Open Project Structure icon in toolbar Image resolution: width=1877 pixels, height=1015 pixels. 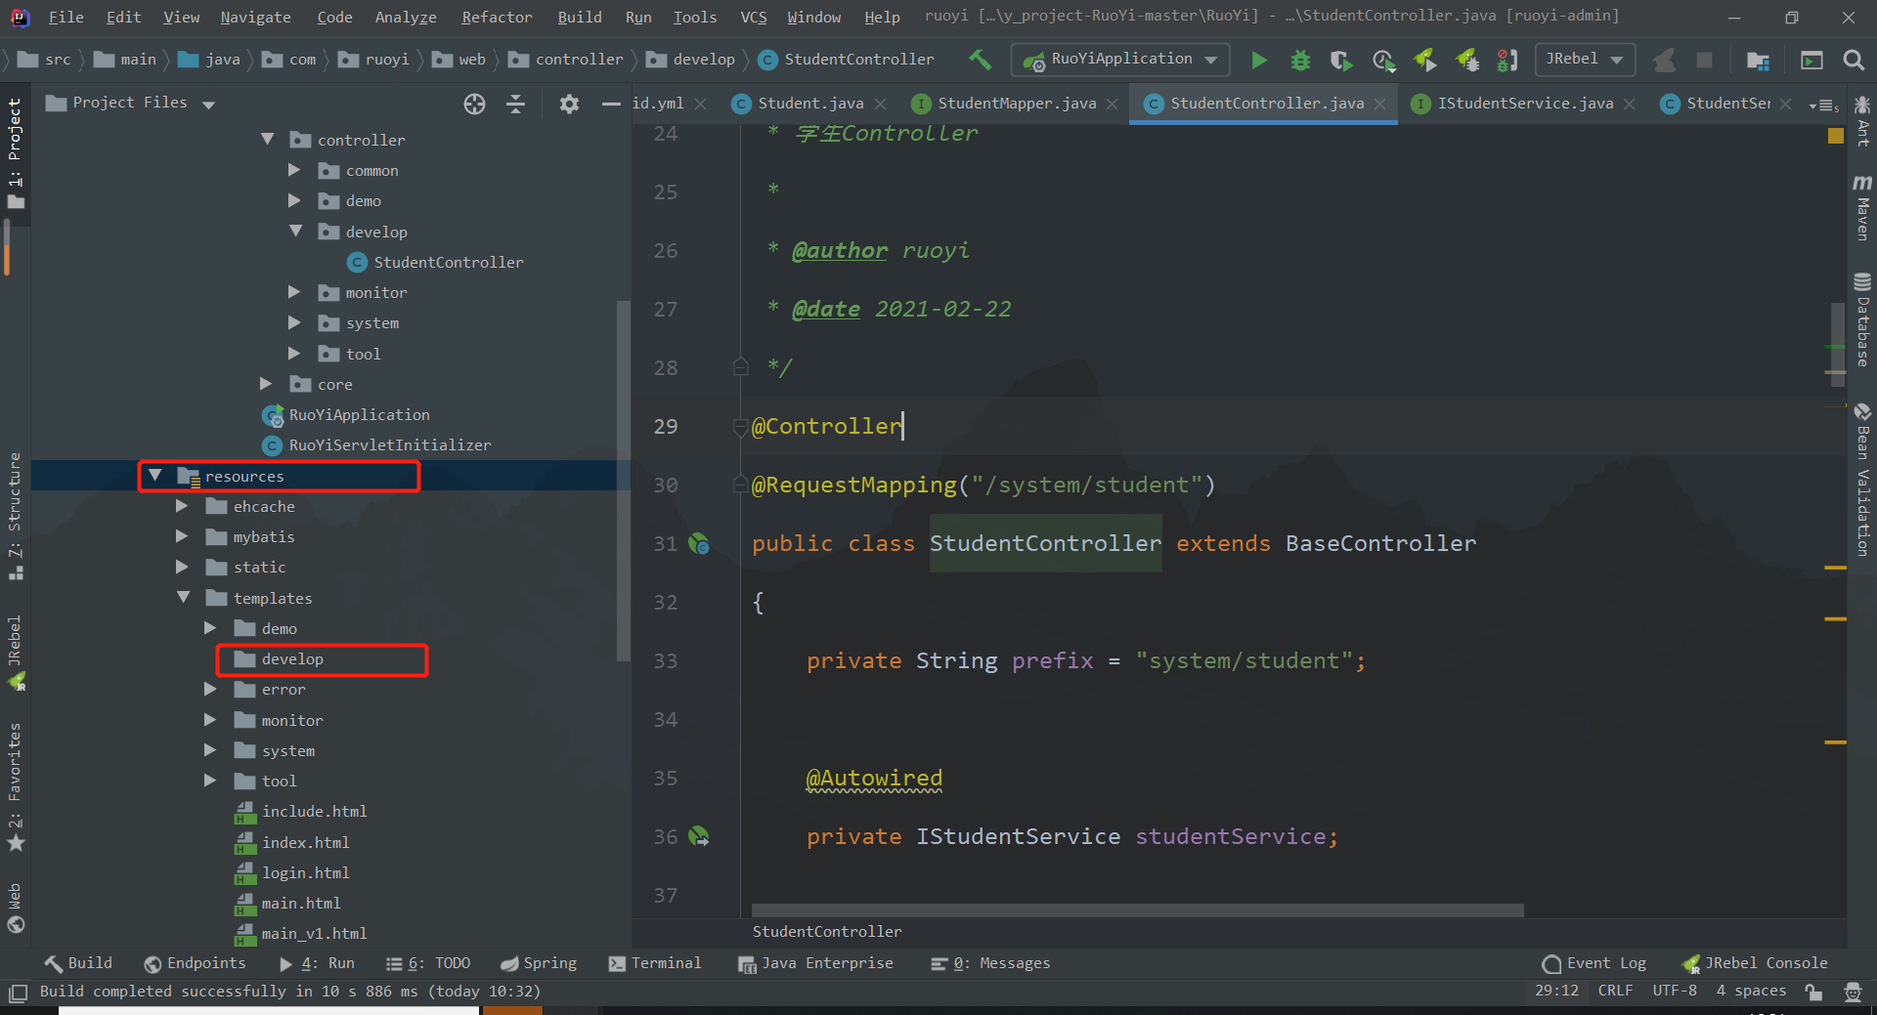tap(1758, 61)
